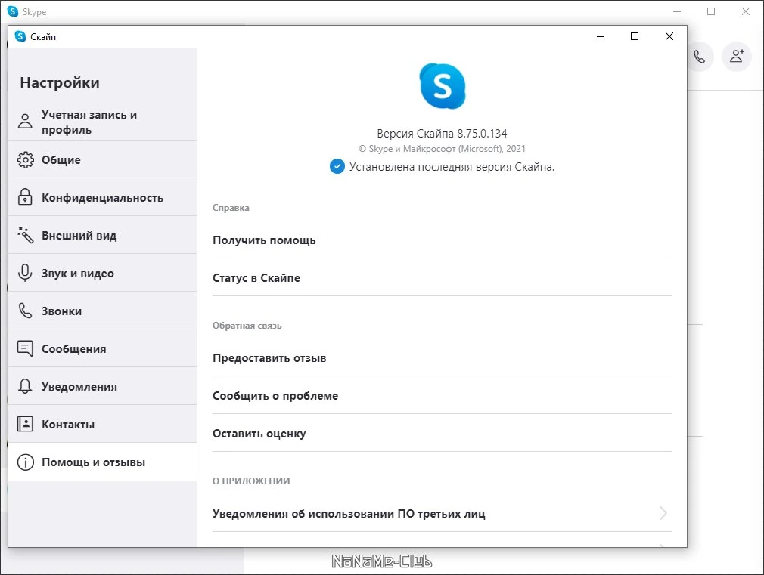
Task: Click the gear icon next to Общие
Action: pyautogui.click(x=25, y=159)
